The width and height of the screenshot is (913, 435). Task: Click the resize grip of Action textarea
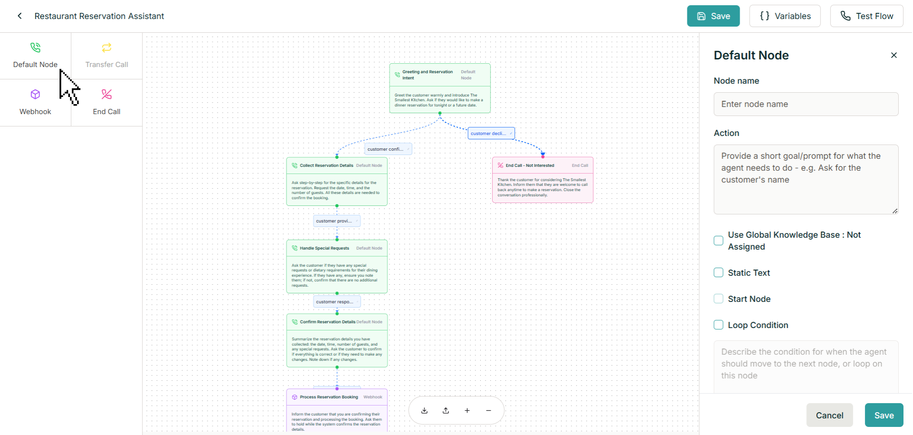895,211
